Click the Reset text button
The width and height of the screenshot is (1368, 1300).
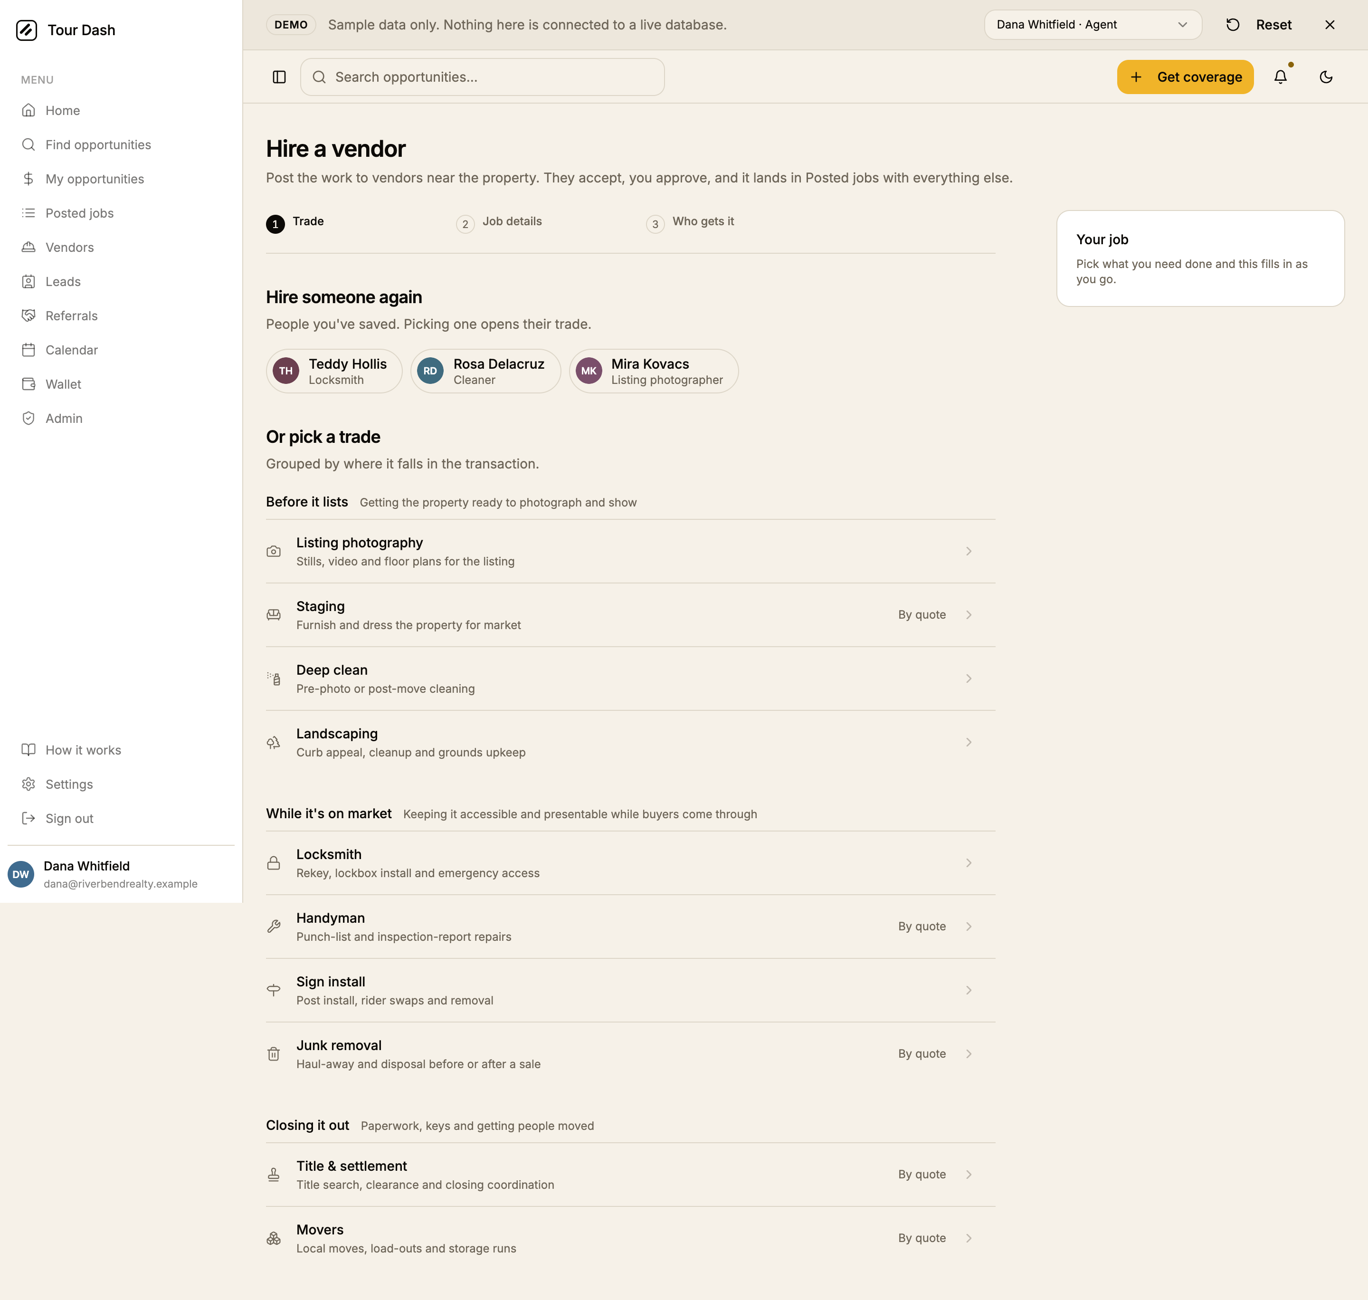tap(1273, 25)
